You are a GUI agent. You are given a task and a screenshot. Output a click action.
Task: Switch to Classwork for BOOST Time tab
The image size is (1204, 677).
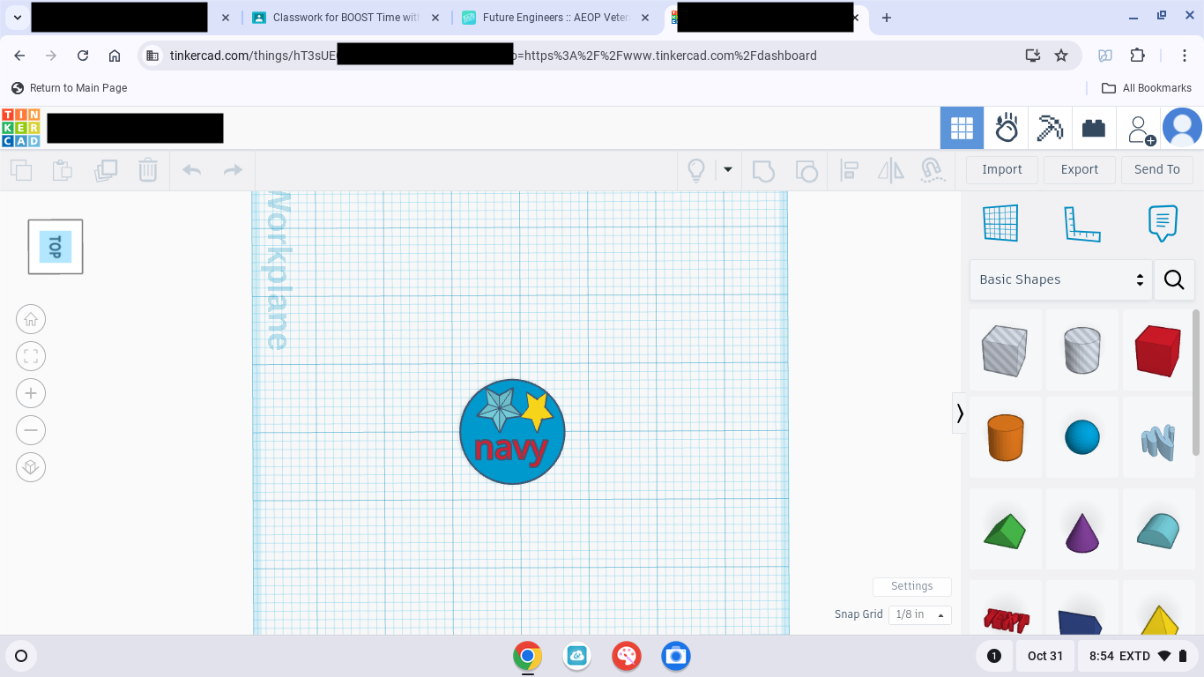[346, 18]
